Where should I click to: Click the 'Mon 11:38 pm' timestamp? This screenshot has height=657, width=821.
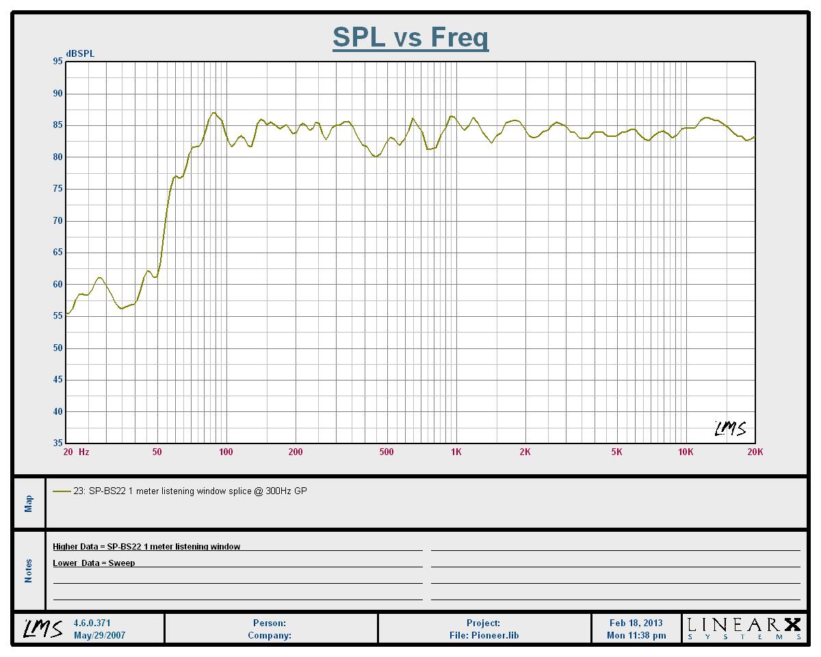[636, 635]
